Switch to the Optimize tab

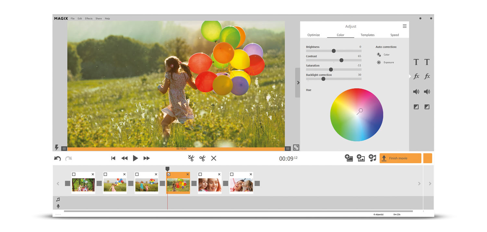click(314, 35)
